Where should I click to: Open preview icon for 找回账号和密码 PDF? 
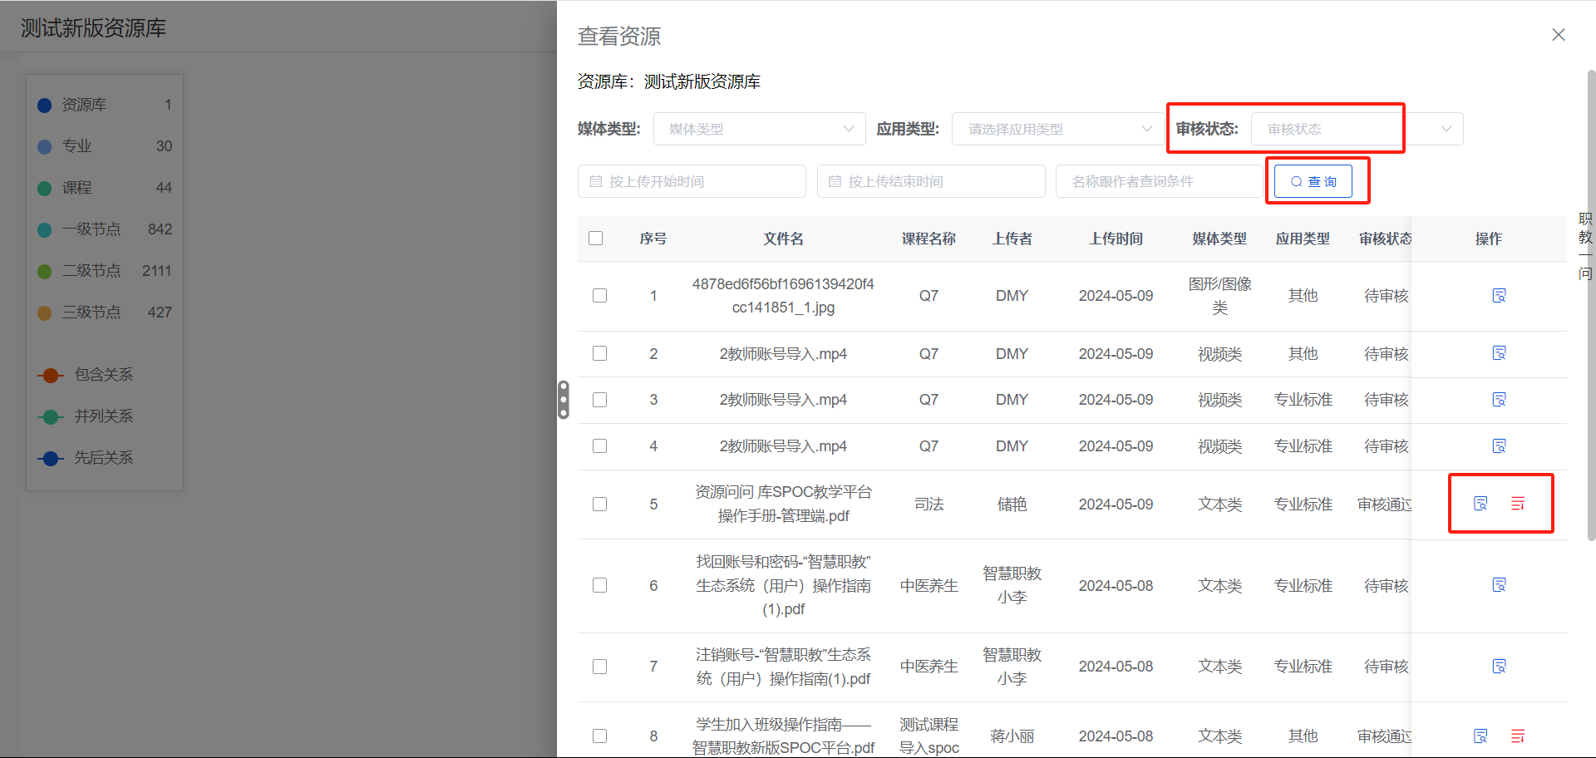[x=1499, y=584]
